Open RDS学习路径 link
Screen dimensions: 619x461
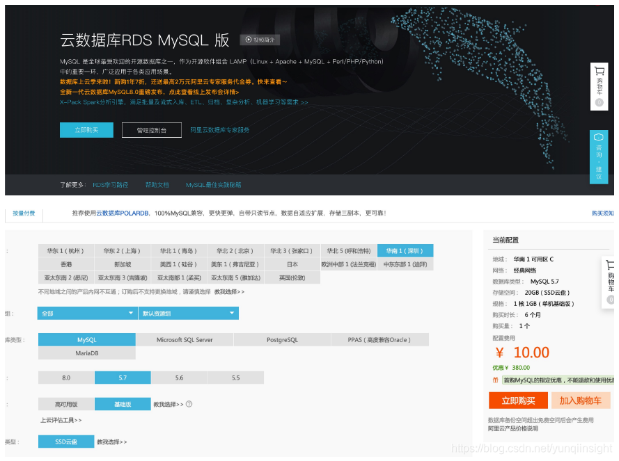click(111, 185)
